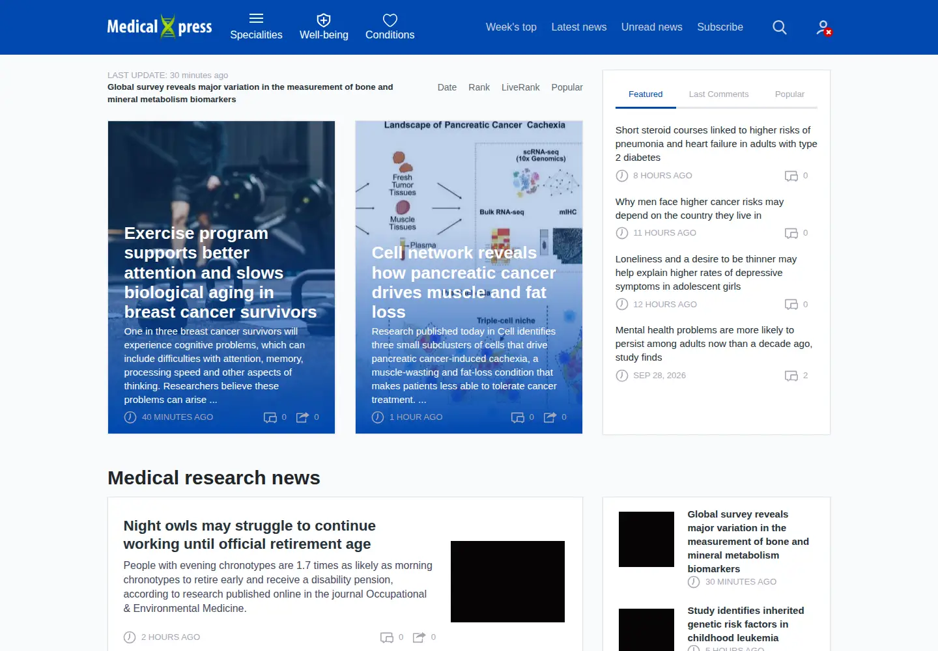Open Study identifies inherited leukemia risk story

746,624
